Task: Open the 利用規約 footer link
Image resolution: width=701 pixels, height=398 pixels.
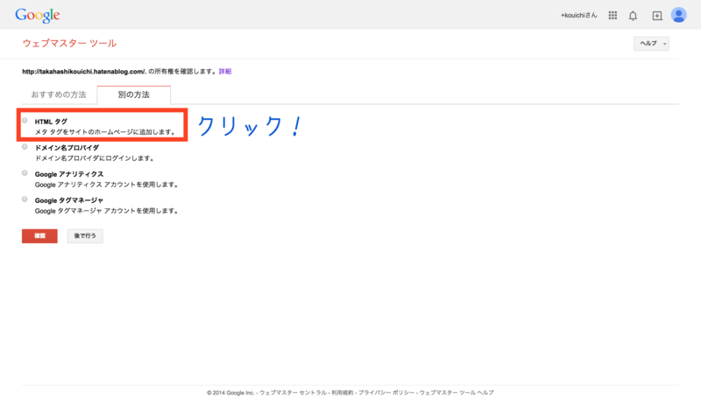Action: (x=342, y=393)
